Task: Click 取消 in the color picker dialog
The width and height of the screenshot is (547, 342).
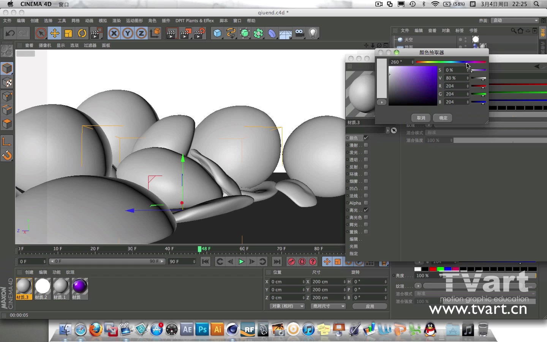Action: tap(421, 118)
